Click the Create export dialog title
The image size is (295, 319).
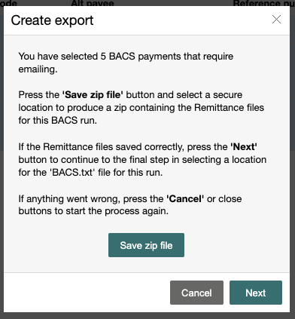[x=52, y=20]
